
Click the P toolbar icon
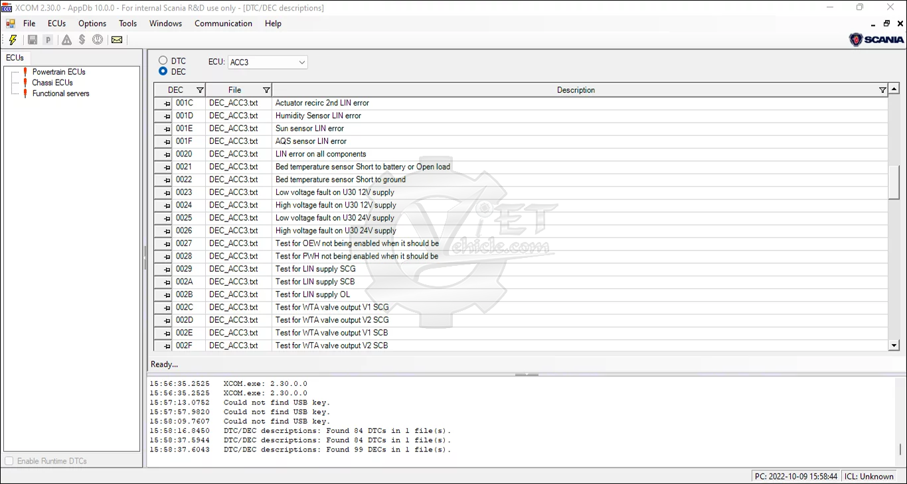tap(48, 40)
